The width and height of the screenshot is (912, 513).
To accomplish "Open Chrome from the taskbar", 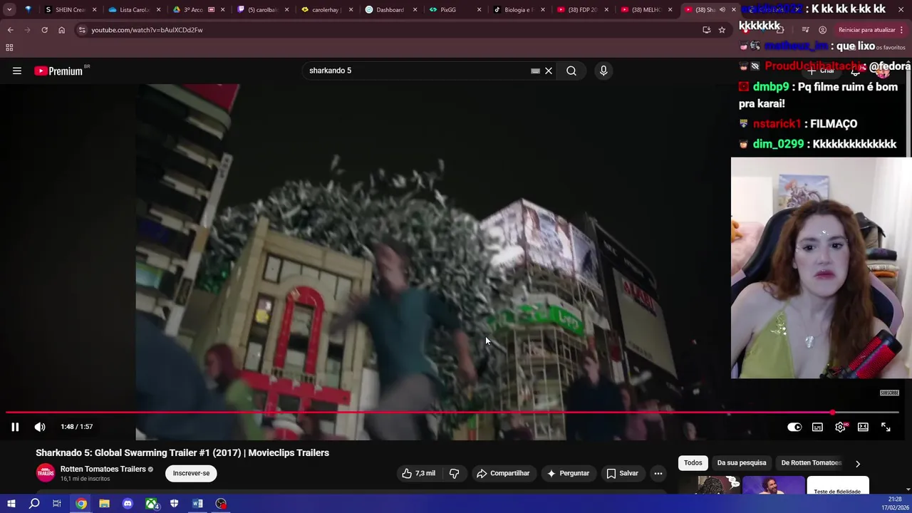I will coord(81,504).
